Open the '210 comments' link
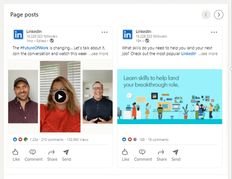The image size is (232, 179). point(52,140)
